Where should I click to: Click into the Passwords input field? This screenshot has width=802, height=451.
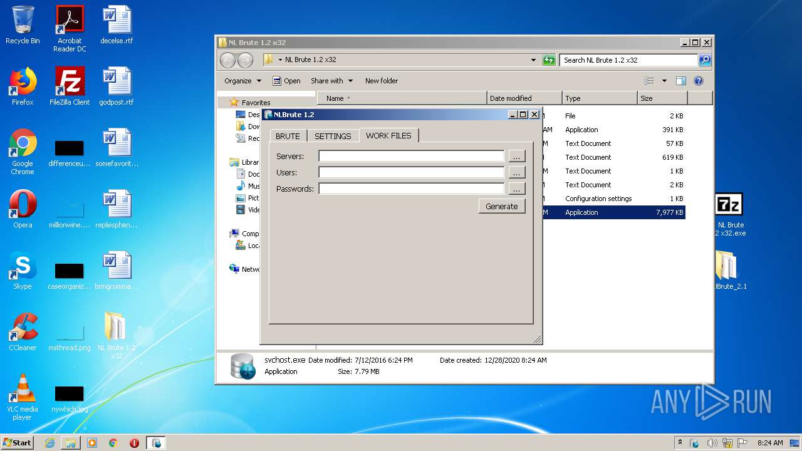click(411, 189)
